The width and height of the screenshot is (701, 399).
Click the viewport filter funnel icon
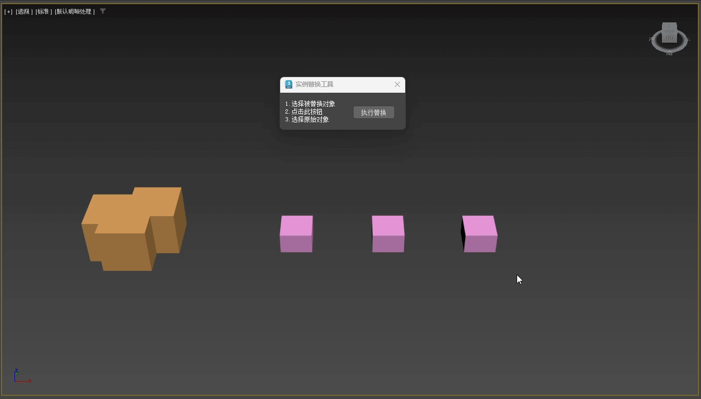tap(103, 11)
